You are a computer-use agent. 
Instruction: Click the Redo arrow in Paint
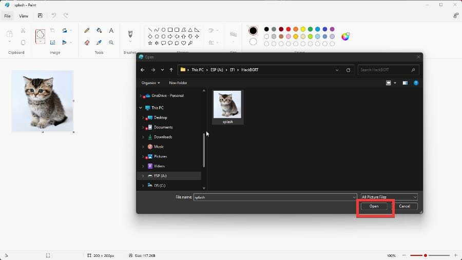66,15
